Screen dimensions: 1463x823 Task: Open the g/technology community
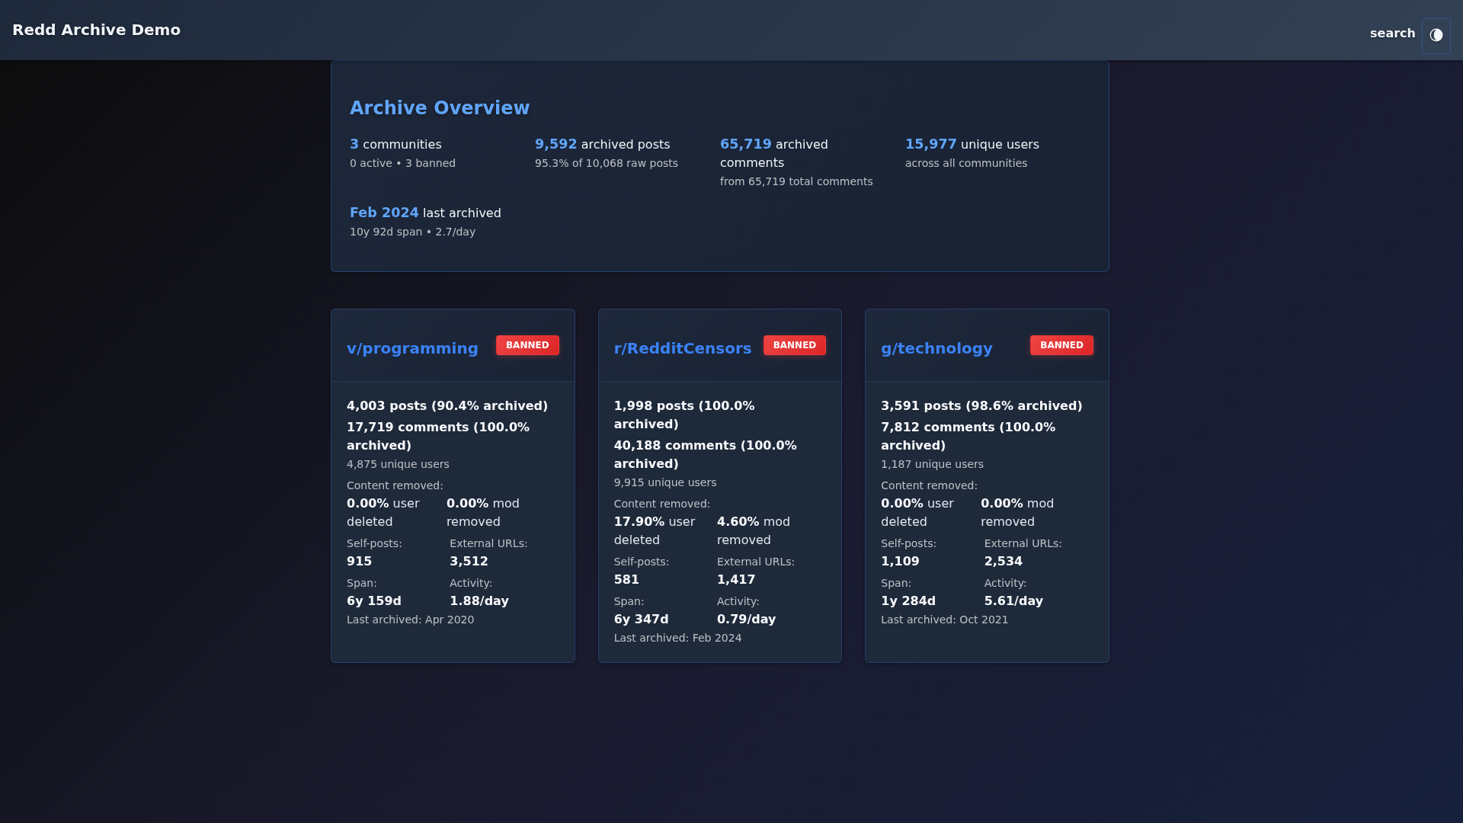click(936, 348)
